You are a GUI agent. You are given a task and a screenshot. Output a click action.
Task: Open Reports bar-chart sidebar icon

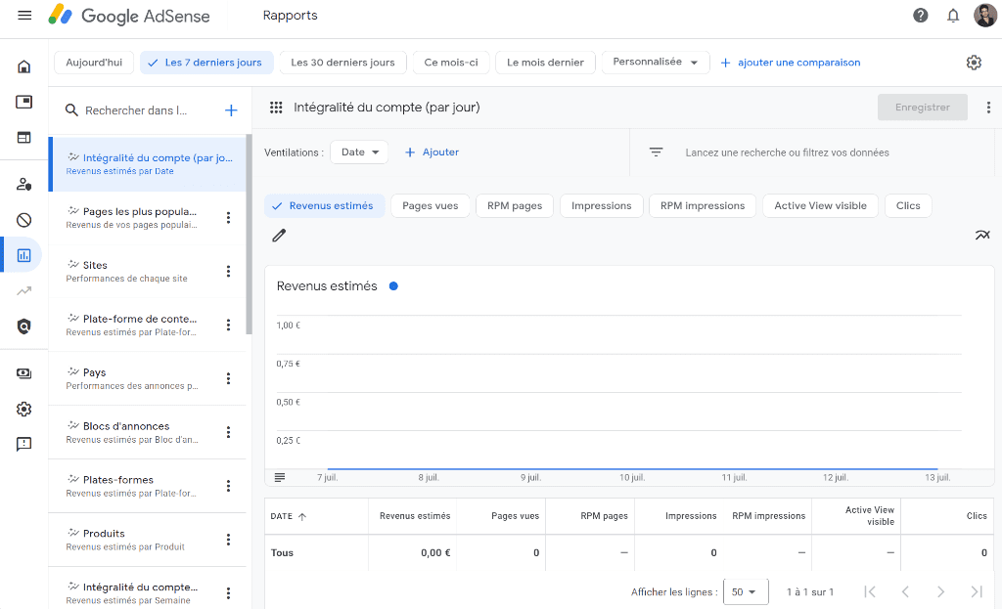coord(23,255)
